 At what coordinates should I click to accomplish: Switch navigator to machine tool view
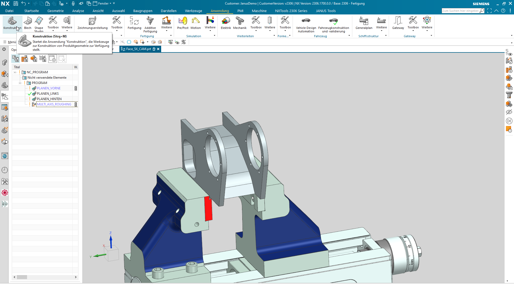[25, 59]
